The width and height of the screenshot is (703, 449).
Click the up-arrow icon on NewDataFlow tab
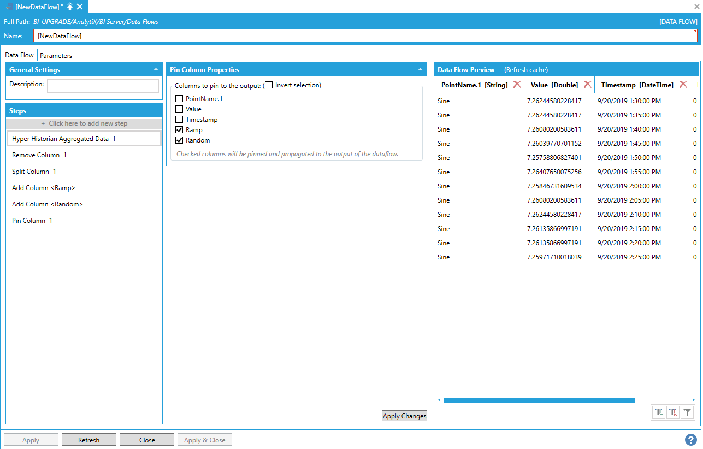(x=70, y=7)
